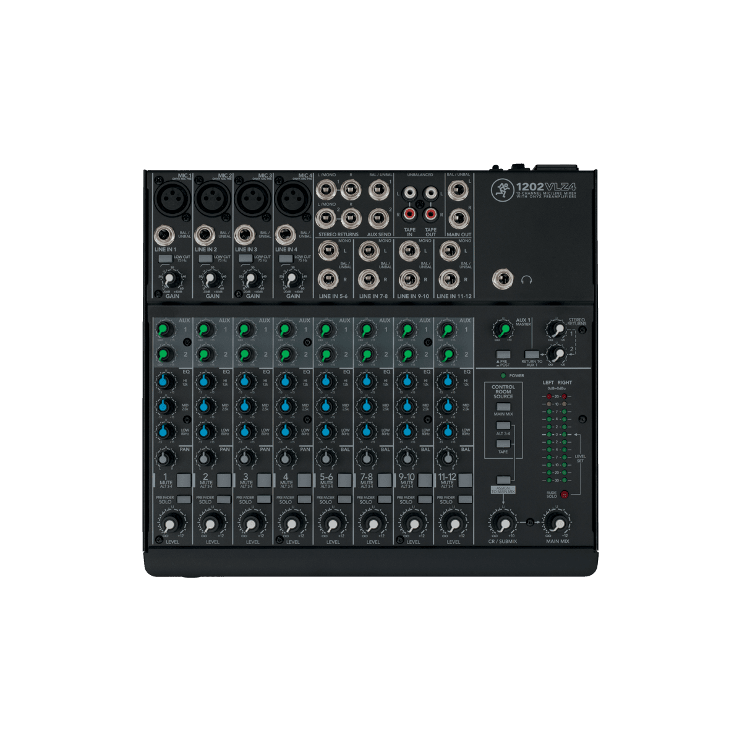Click the LINE IN 11-12 right jack
Viewport: 742px width, 742px height.
[448, 279]
